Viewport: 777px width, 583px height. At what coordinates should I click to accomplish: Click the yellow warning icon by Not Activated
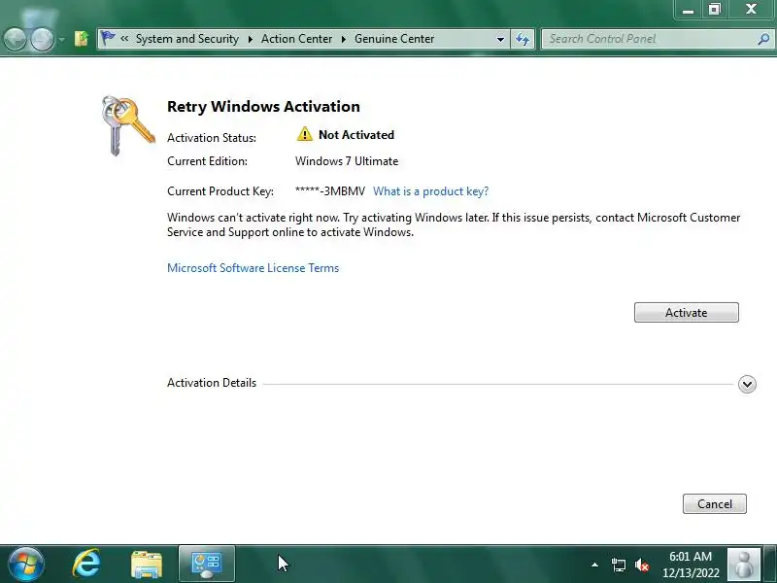305,134
